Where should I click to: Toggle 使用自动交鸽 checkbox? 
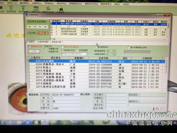(x=29, y=47)
